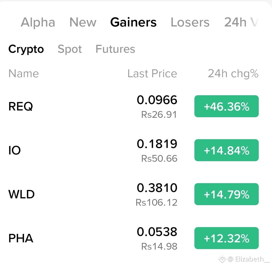Screen dimensions: 272x266
Task: Sort by 24h chg% column
Action: [233, 74]
